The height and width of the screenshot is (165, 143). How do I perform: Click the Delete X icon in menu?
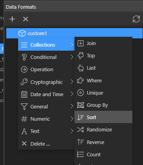coord(24,144)
